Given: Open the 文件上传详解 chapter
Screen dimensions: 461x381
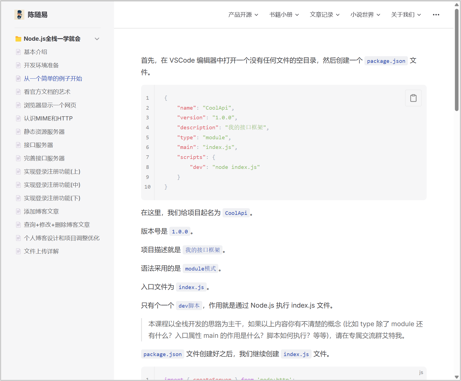Looking at the screenshot, I should 41,251.
